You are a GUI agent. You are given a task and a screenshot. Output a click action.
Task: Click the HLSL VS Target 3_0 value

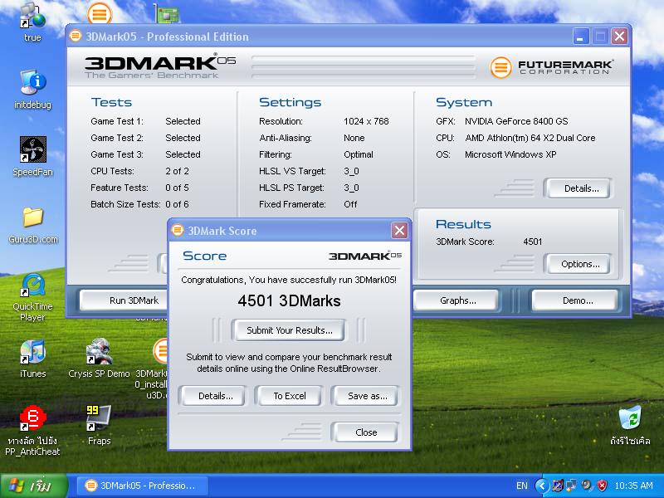point(351,171)
